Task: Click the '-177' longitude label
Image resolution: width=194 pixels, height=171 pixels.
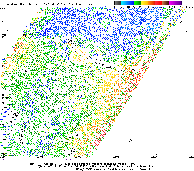Action: (40, 157)
